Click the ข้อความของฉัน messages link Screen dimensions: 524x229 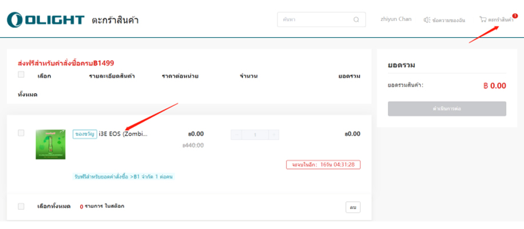(x=448, y=20)
